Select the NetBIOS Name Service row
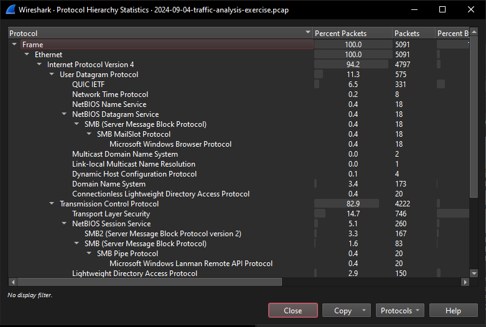The image size is (486, 327). coord(238,104)
